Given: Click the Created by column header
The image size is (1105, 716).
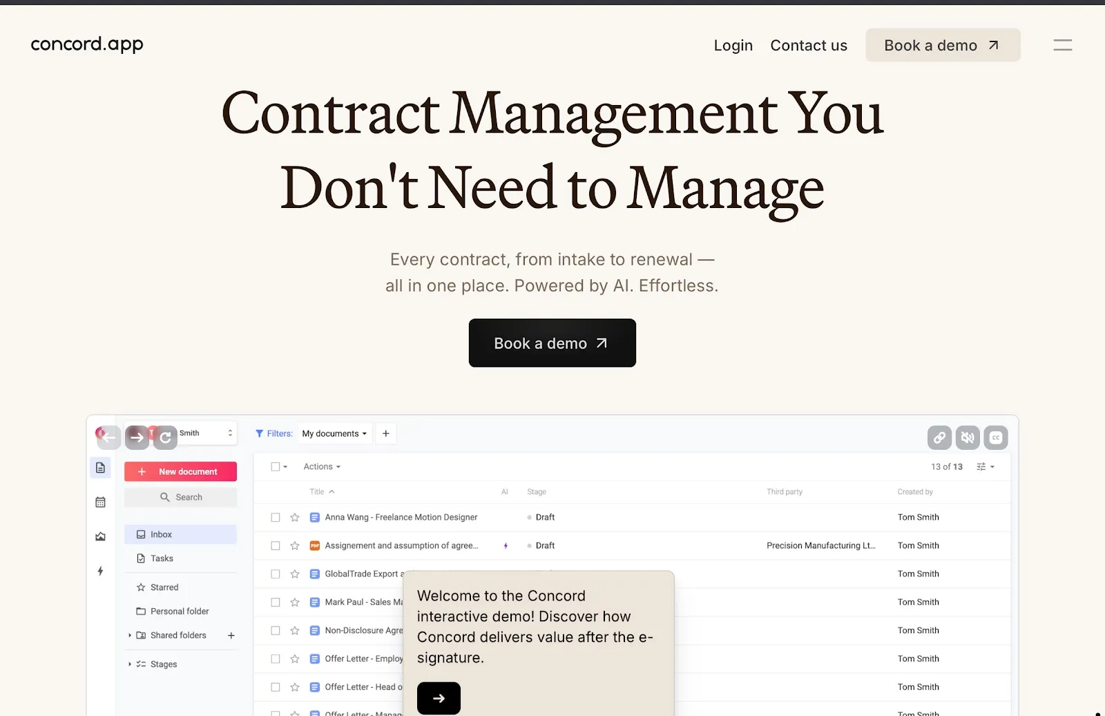Looking at the screenshot, I should (915, 492).
